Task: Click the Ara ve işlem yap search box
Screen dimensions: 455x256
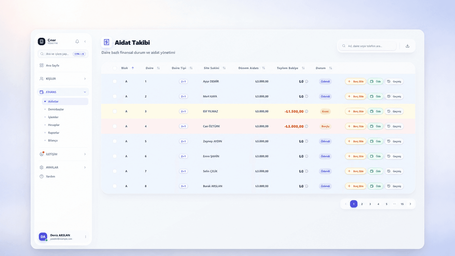Action: tap(63, 54)
